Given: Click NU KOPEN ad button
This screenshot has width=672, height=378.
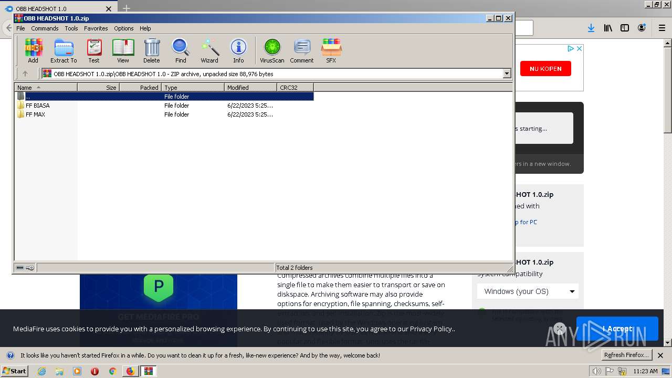Looking at the screenshot, I should click(x=545, y=68).
